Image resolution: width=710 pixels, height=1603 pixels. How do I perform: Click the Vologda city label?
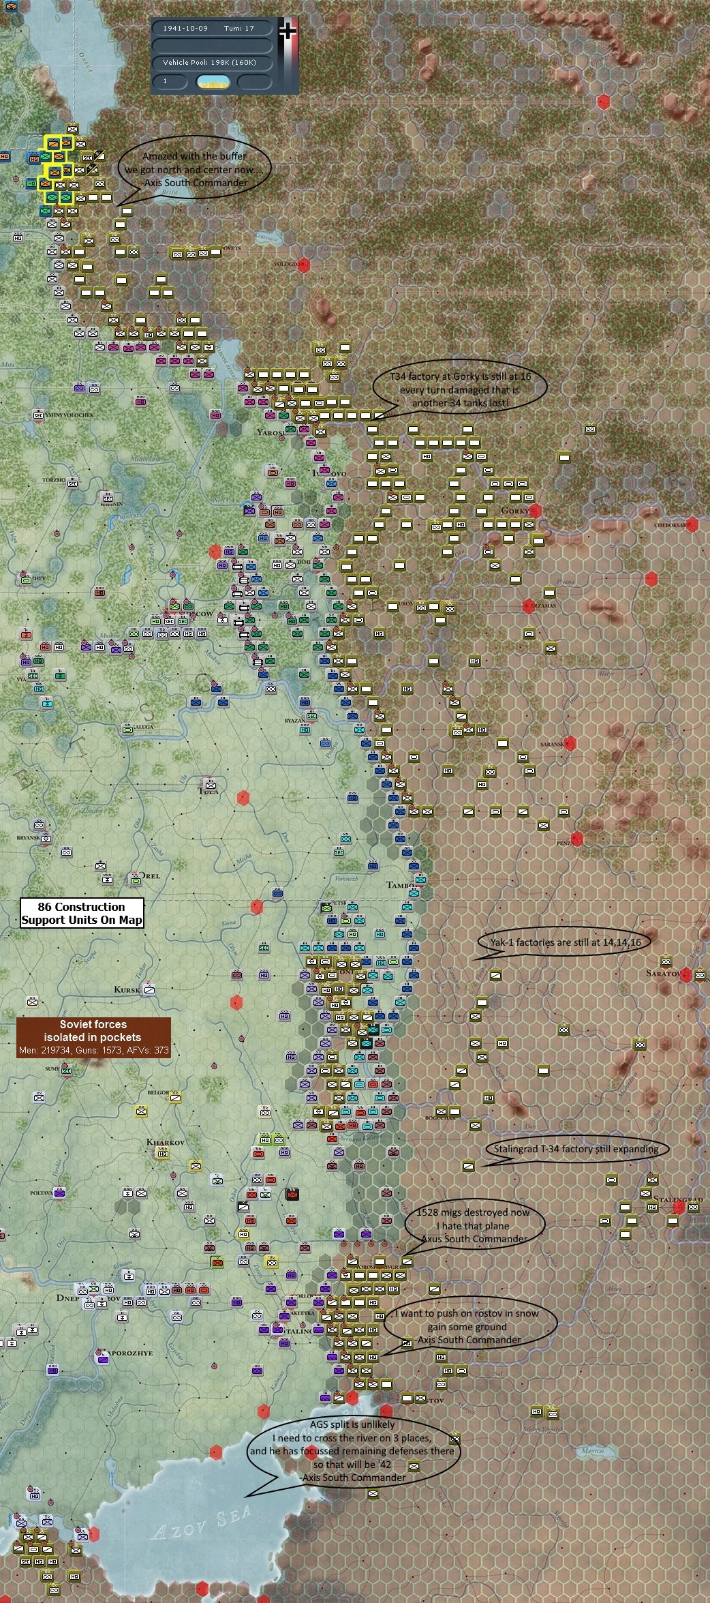286,264
